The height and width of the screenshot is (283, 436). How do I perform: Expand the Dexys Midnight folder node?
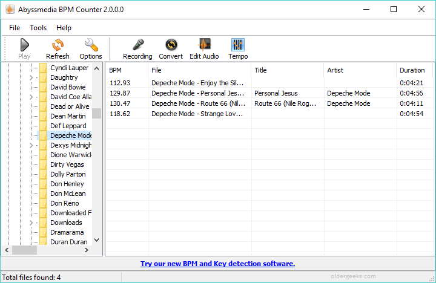pos(31,145)
